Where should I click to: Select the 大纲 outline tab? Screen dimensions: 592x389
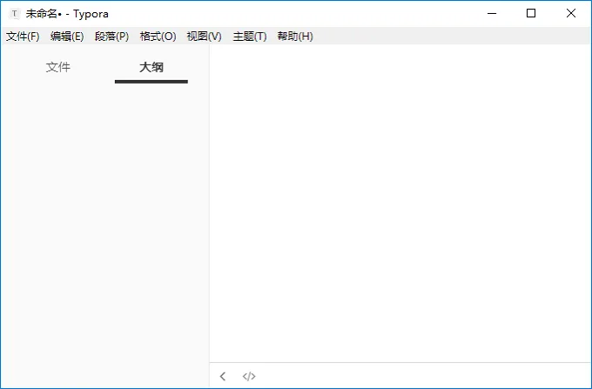(x=151, y=67)
